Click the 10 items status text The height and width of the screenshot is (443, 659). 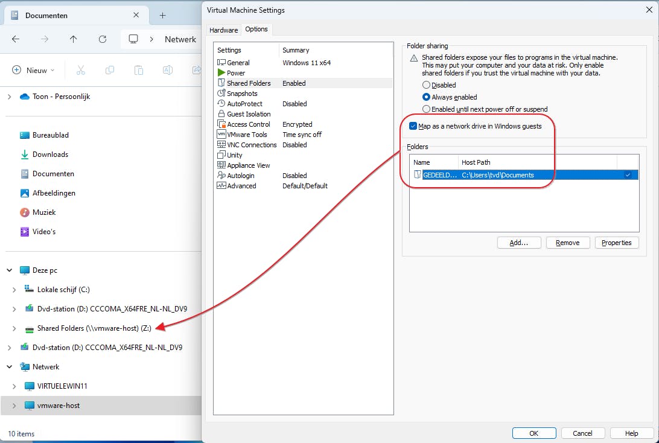tap(21, 433)
